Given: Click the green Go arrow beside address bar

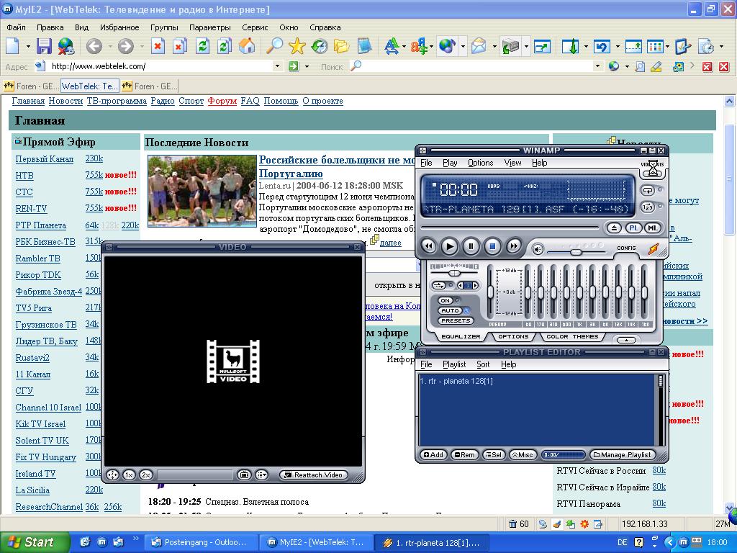Looking at the screenshot, I should click(x=294, y=66).
